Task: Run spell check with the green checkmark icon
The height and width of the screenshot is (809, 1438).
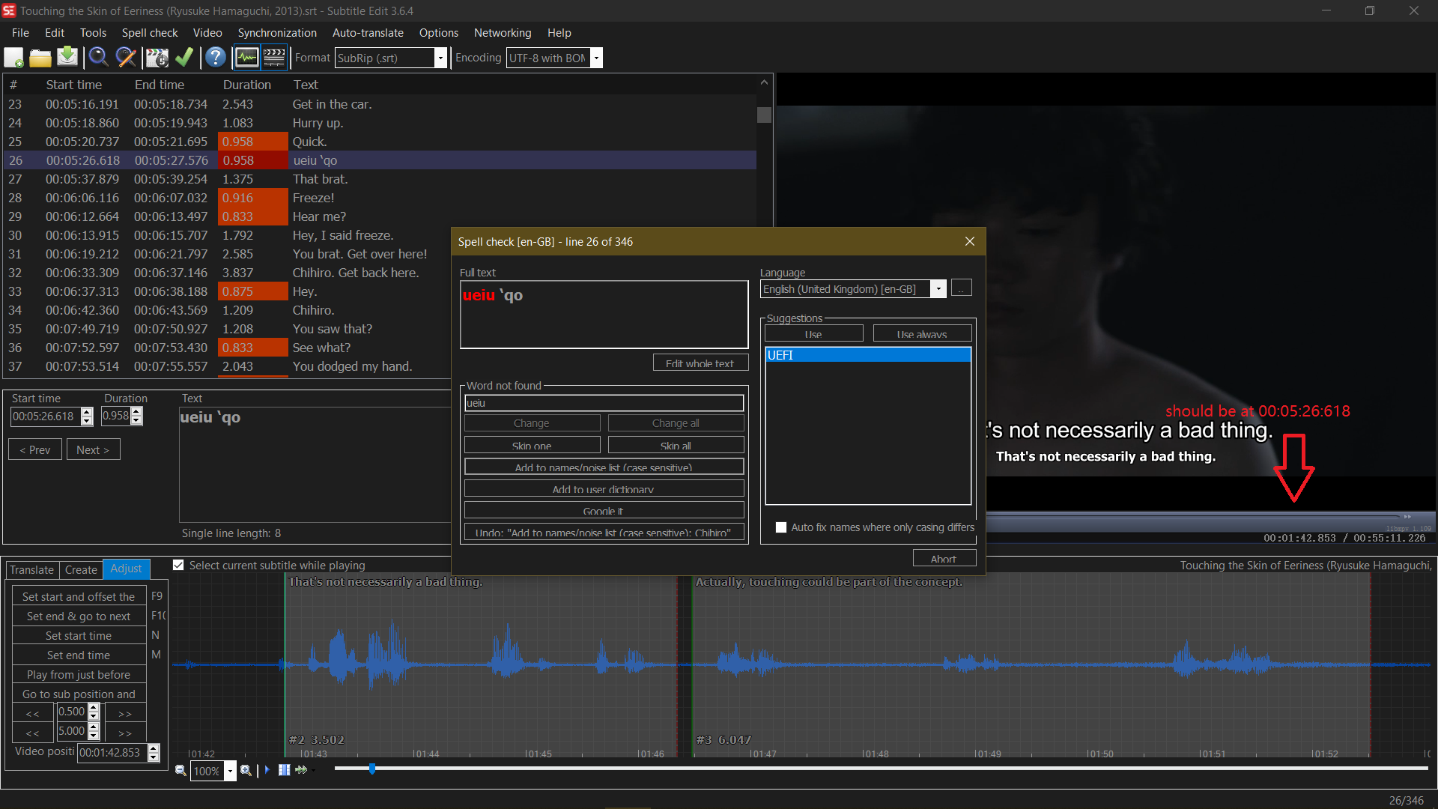Action: tap(185, 57)
